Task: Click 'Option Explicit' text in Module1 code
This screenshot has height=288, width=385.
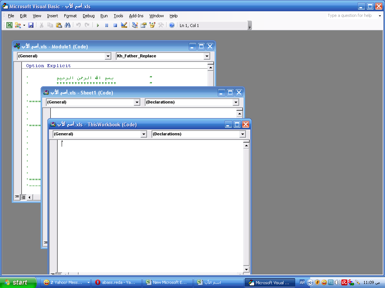Action: (49, 66)
